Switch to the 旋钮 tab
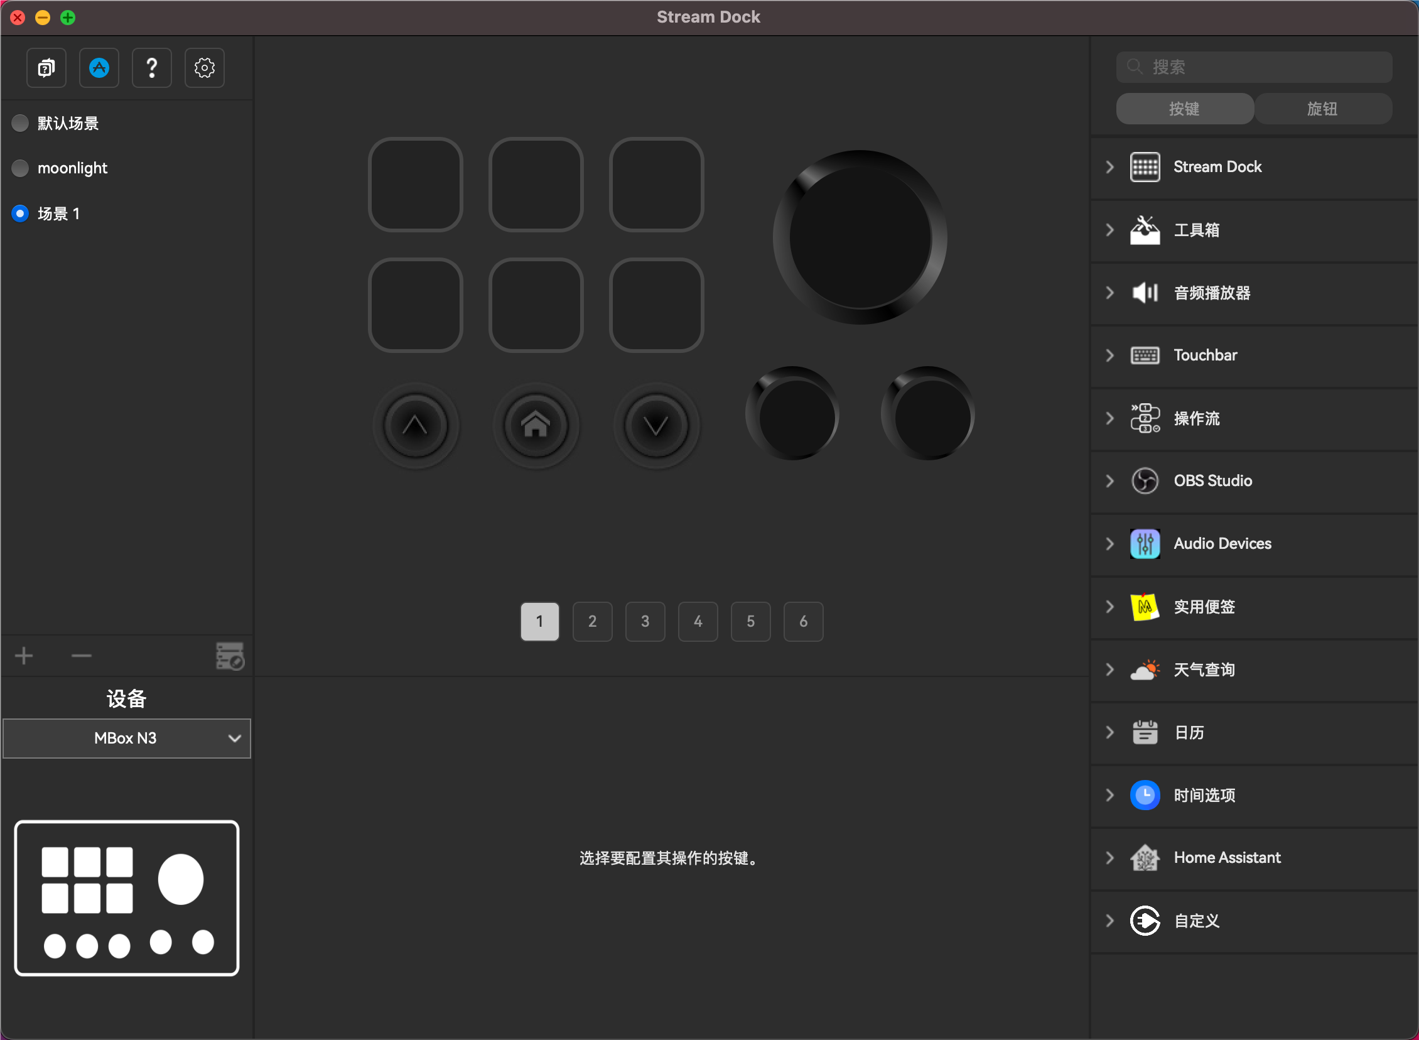The image size is (1419, 1040). pos(1323,108)
